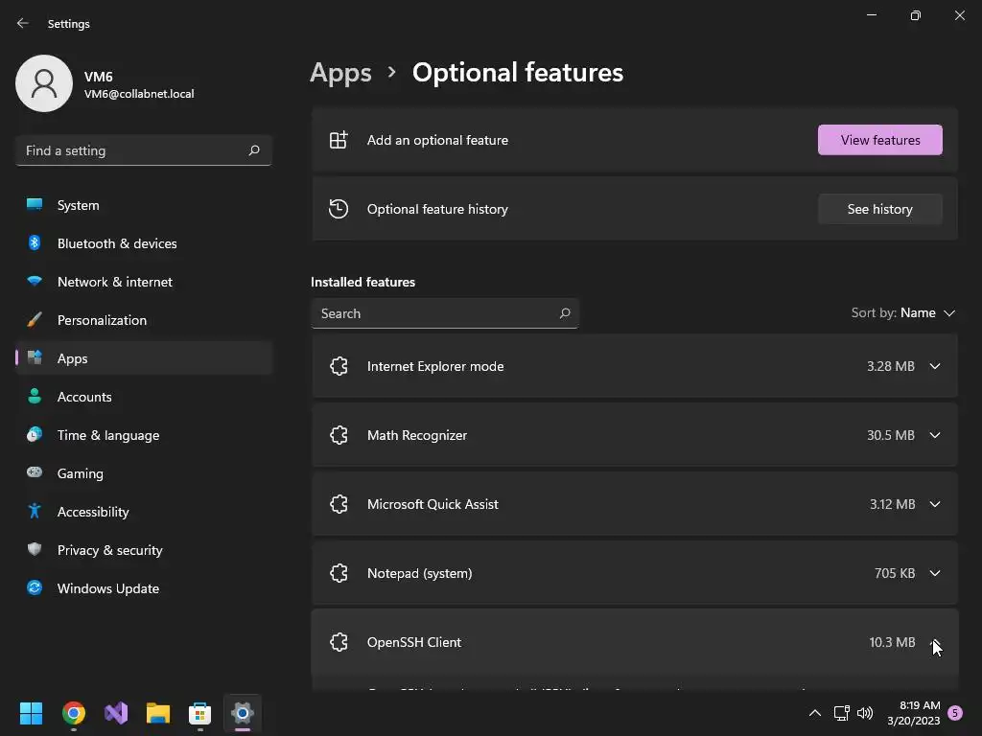Viewport: 982px width, 736px height.
Task: Click the Windows Start button
Action: click(x=32, y=713)
